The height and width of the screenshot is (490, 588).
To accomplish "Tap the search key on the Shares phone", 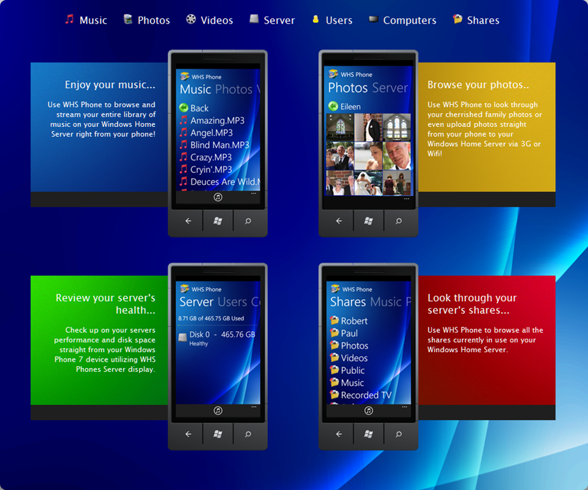I will tap(399, 434).
